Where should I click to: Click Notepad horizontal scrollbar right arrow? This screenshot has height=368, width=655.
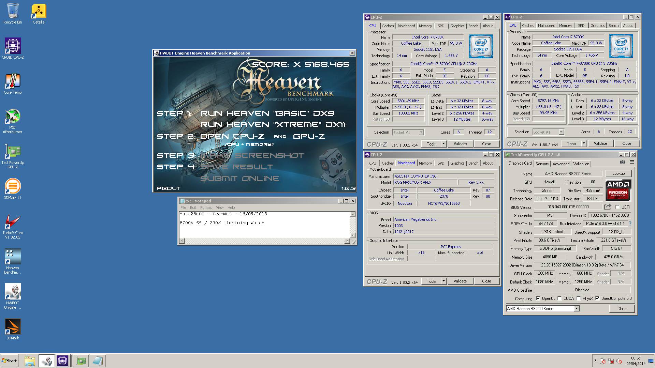click(x=347, y=241)
